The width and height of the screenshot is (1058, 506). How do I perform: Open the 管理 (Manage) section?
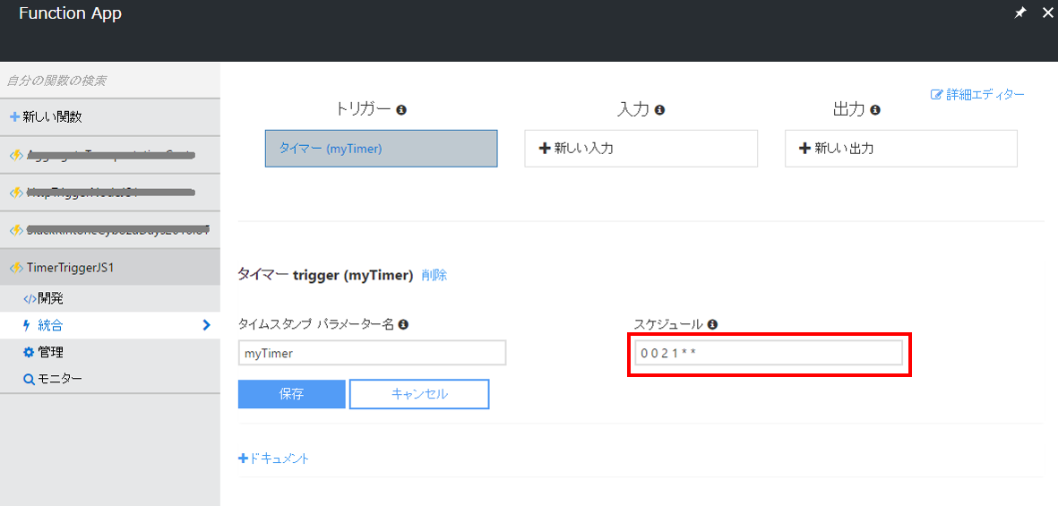pos(110,352)
